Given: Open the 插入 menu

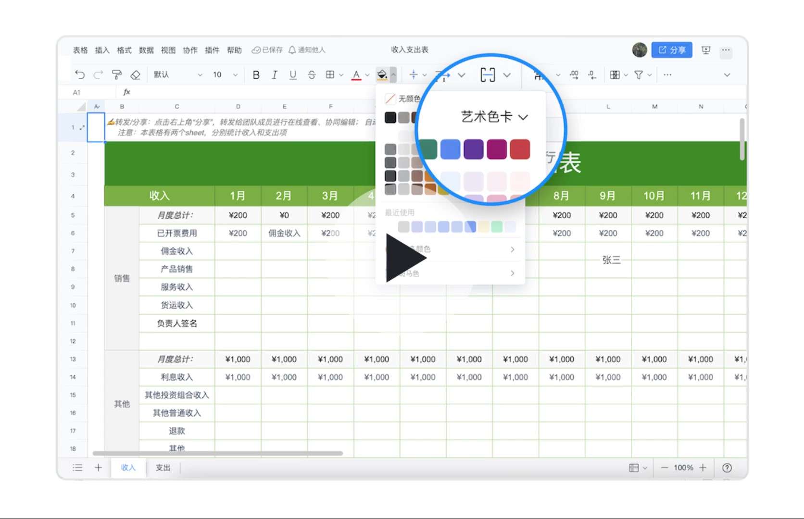Looking at the screenshot, I should coord(102,50).
